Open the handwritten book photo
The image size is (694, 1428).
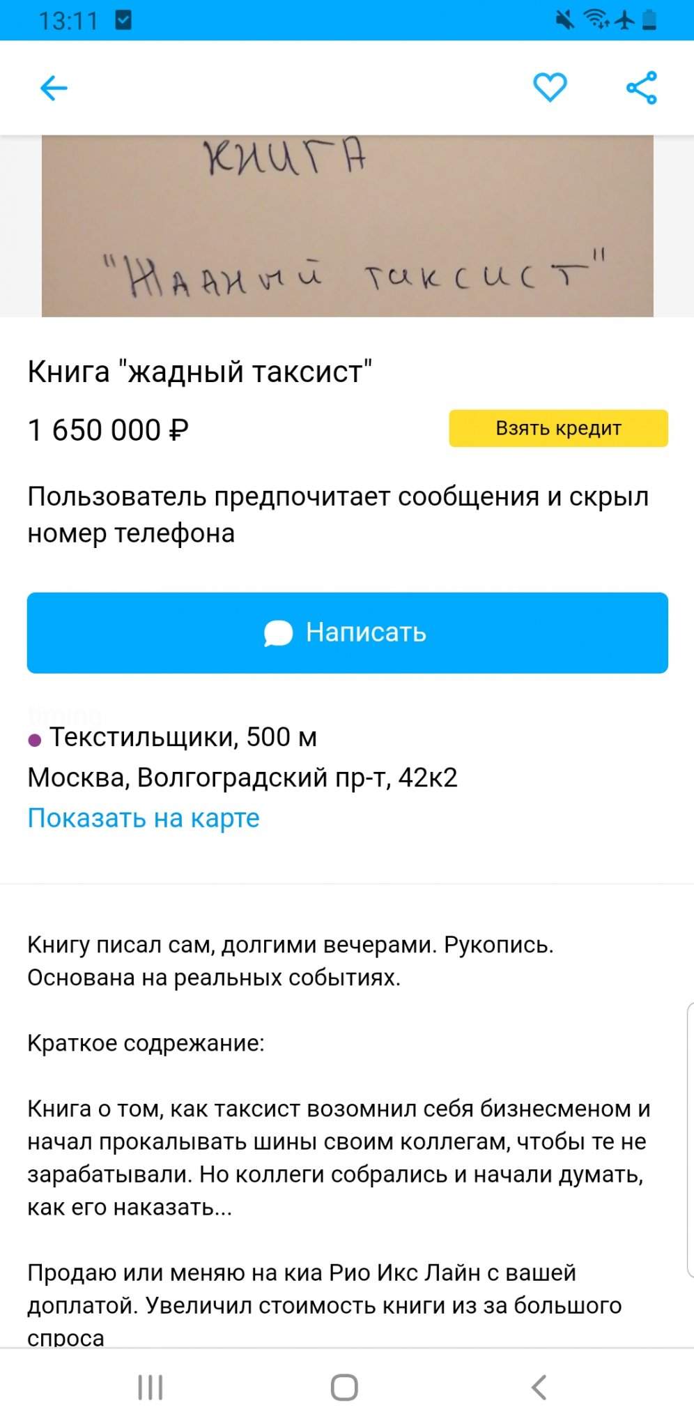click(x=347, y=226)
